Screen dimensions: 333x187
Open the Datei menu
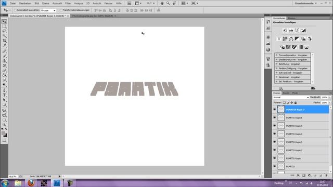pos(12,4)
